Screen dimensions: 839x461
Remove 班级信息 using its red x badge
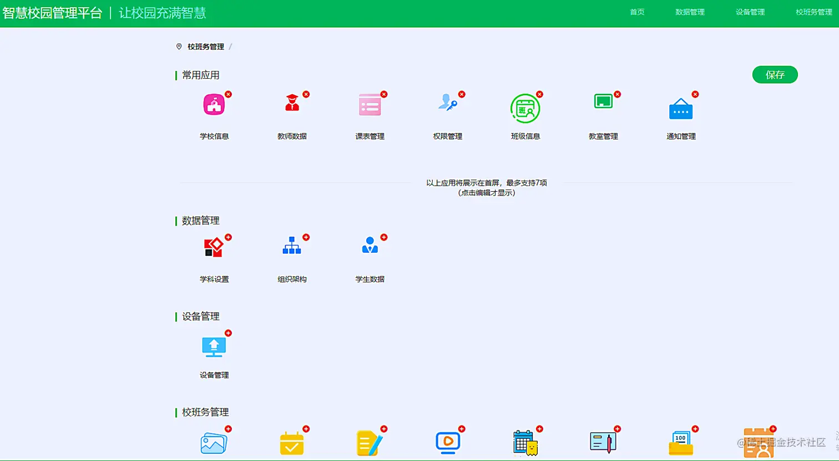tap(539, 94)
